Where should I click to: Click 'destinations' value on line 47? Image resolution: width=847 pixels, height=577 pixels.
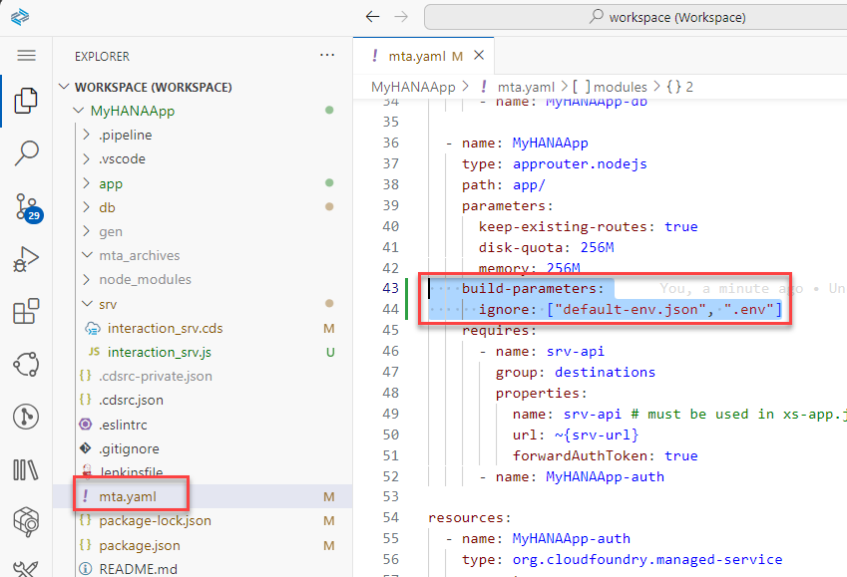click(605, 372)
